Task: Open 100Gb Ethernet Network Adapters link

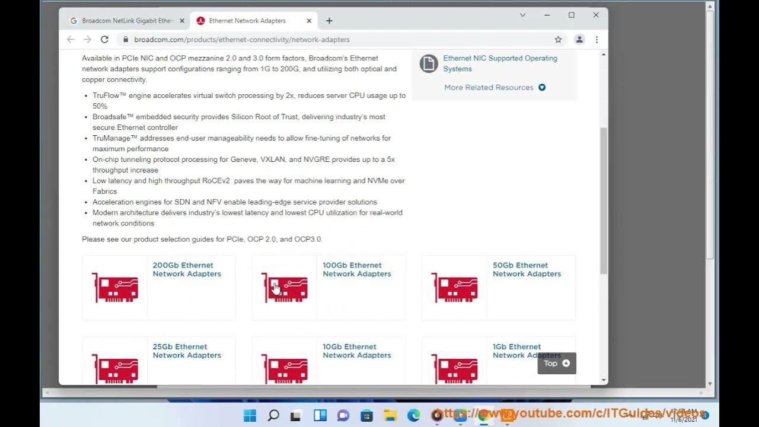Action: click(x=356, y=269)
